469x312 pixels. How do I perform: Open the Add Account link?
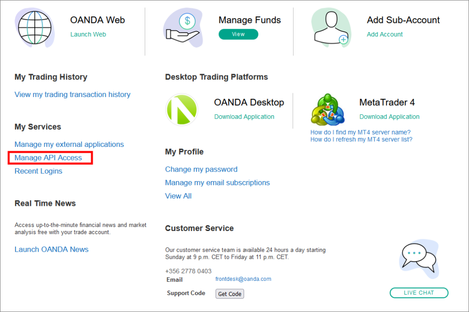(x=385, y=34)
